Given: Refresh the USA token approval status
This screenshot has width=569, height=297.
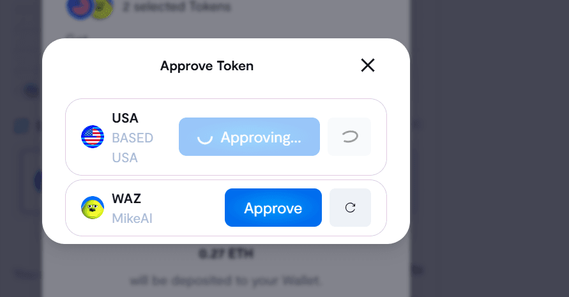Looking at the screenshot, I should pyautogui.click(x=349, y=137).
